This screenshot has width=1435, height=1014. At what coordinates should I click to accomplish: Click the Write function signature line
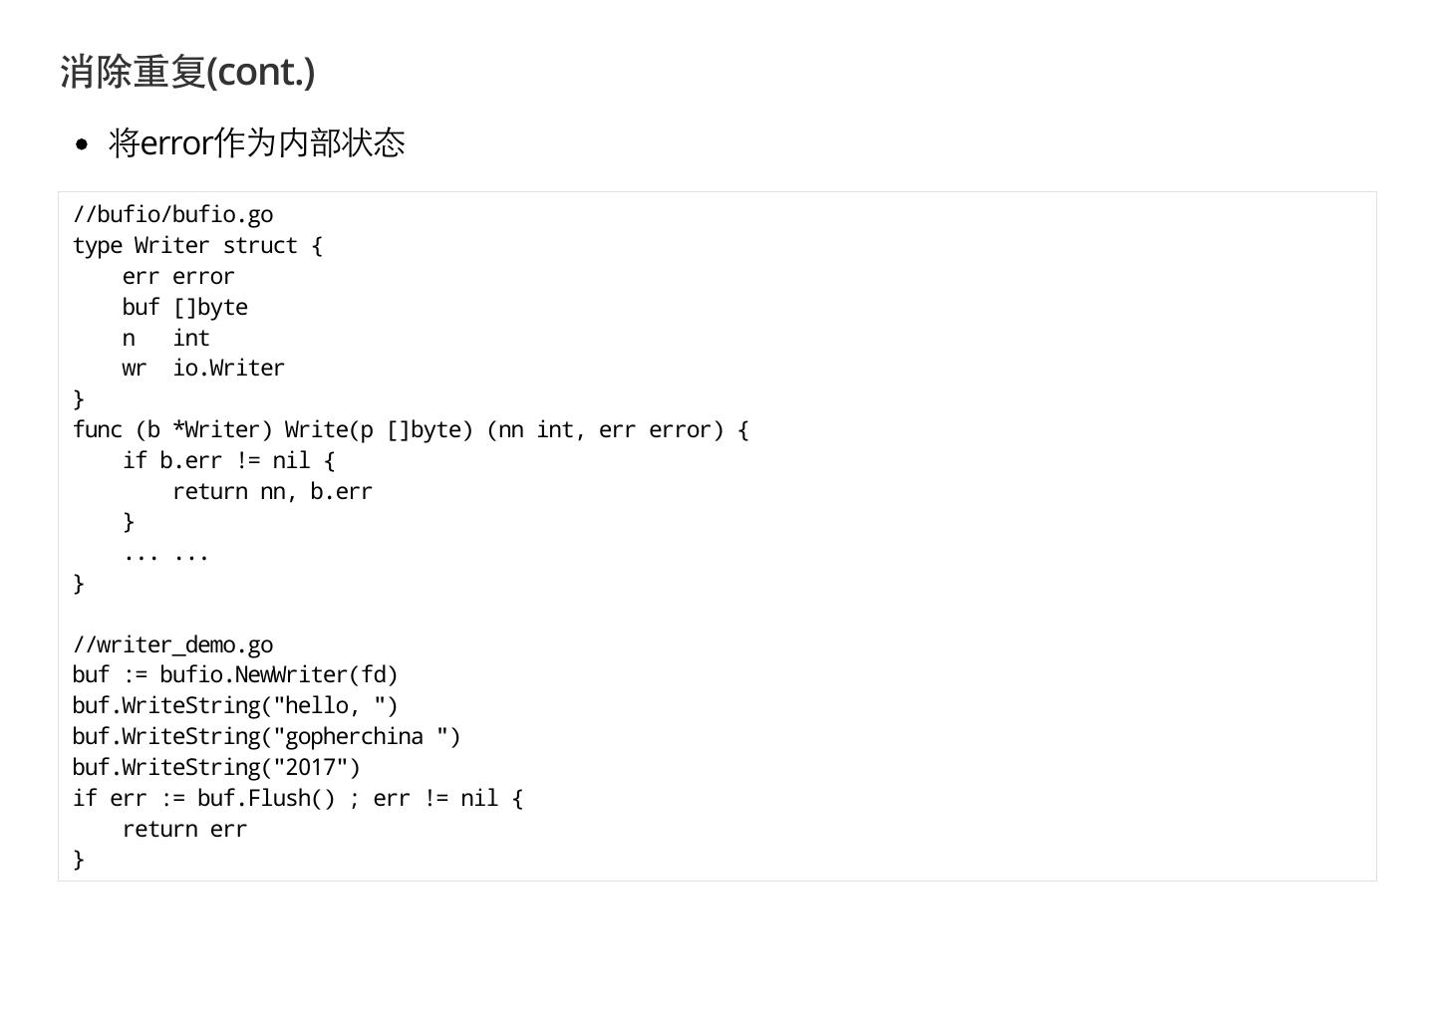pos(410,430)
